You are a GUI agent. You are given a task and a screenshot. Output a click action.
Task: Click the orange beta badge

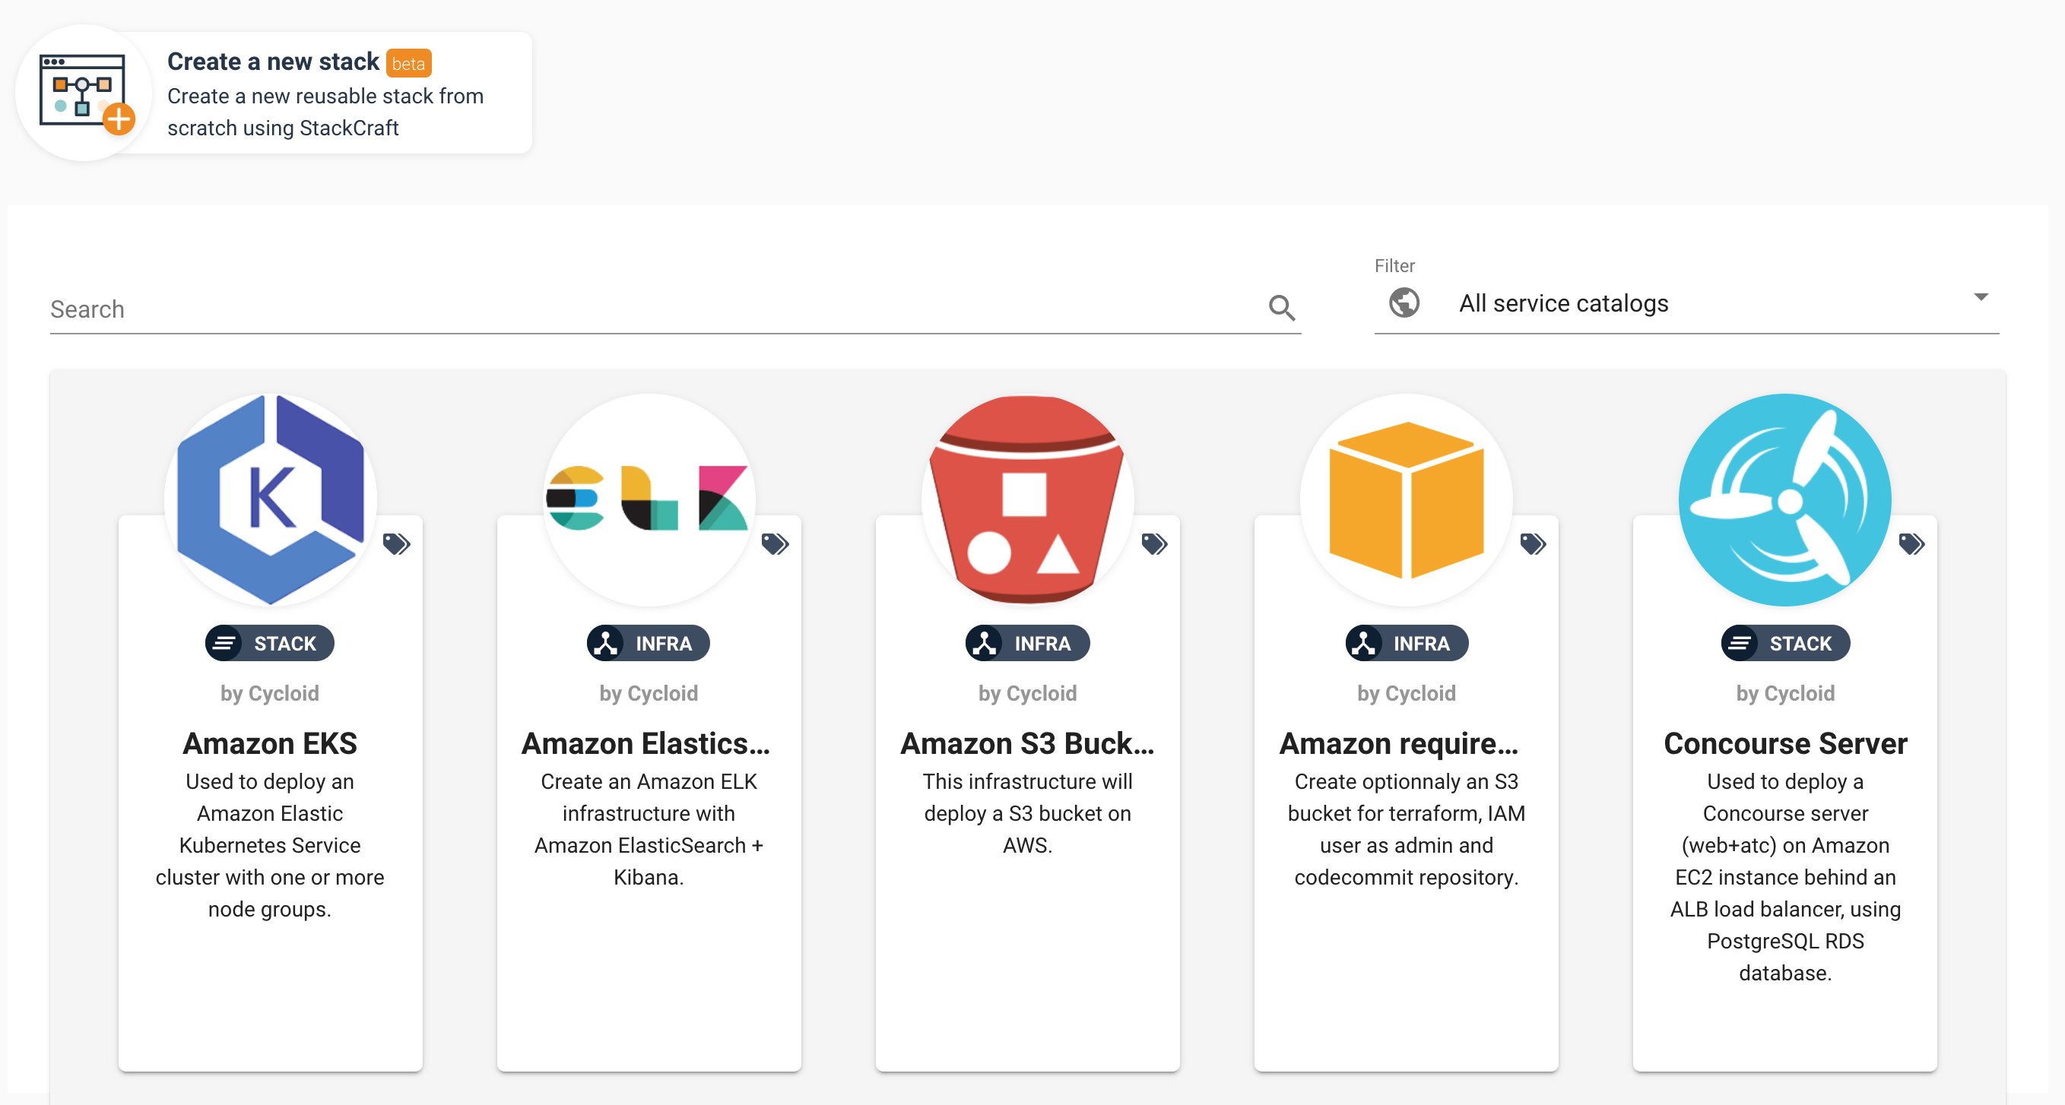408,63
